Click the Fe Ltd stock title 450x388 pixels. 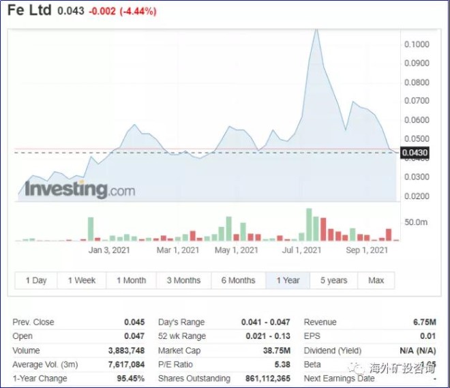click(31, 11)
